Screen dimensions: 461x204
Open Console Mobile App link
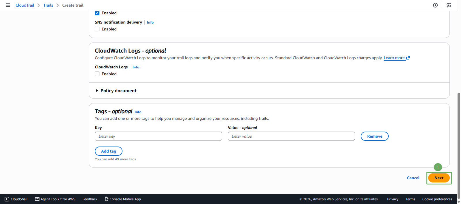(123, 199)
